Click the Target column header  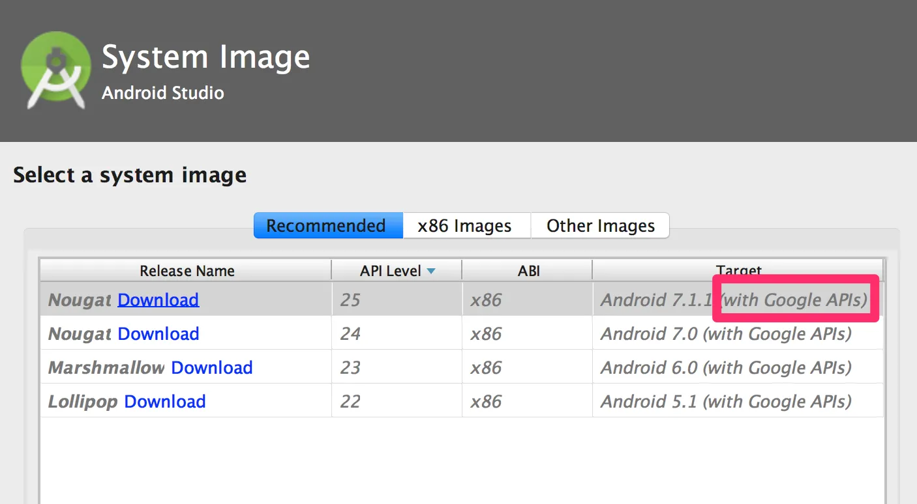(738, 270)
